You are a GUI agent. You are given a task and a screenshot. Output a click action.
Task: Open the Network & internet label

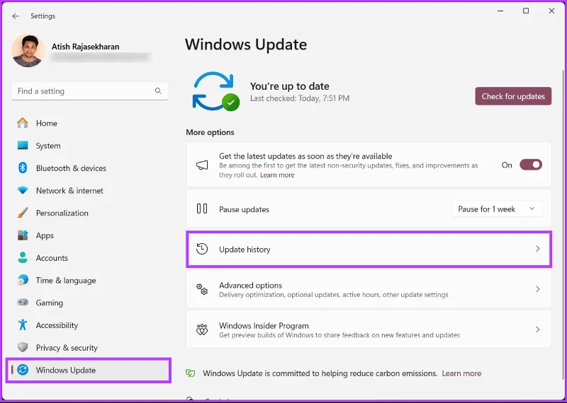click(69, 190)
